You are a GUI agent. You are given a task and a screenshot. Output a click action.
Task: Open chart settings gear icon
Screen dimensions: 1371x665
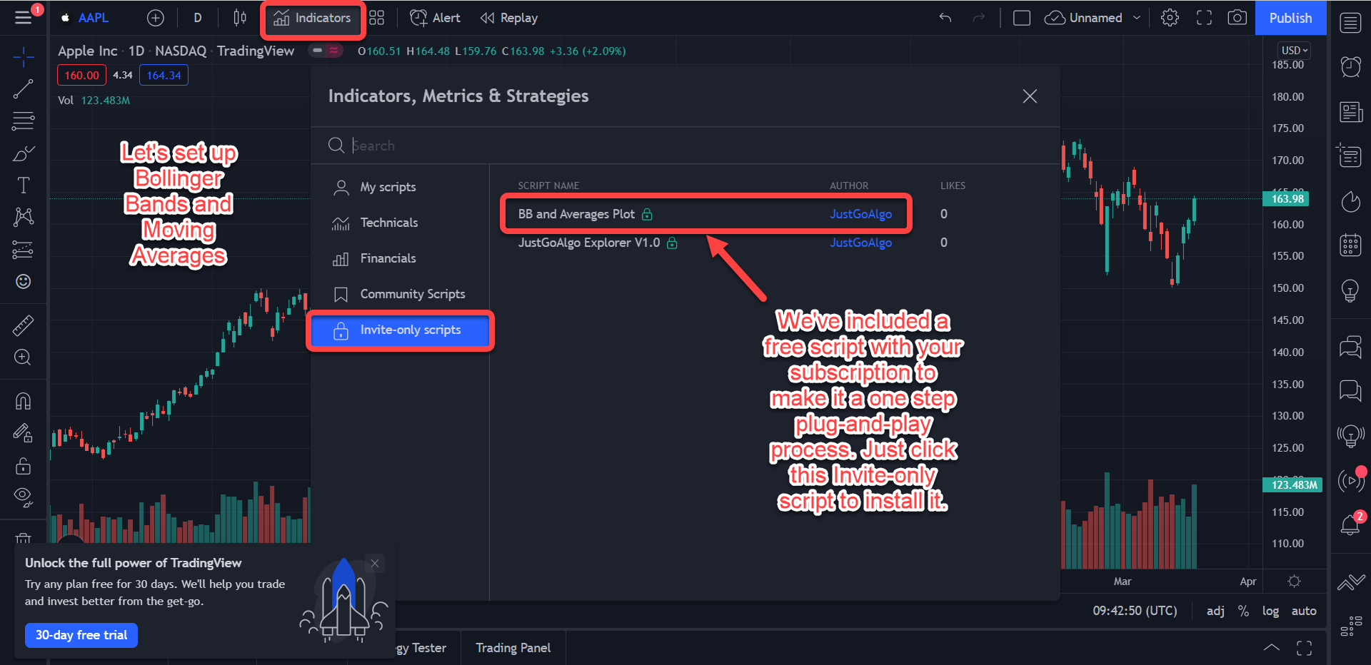point(1170,19)
